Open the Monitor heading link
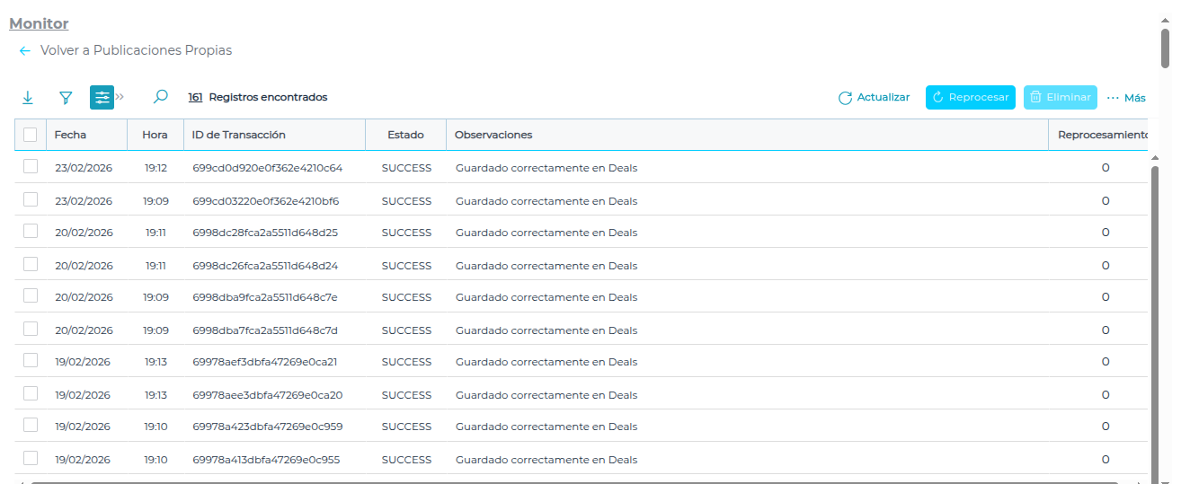The image size is (1181, 484). pyautogui.click(x=39, y=23)
